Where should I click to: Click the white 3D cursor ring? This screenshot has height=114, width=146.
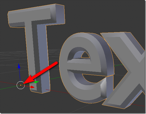[21, 85]
